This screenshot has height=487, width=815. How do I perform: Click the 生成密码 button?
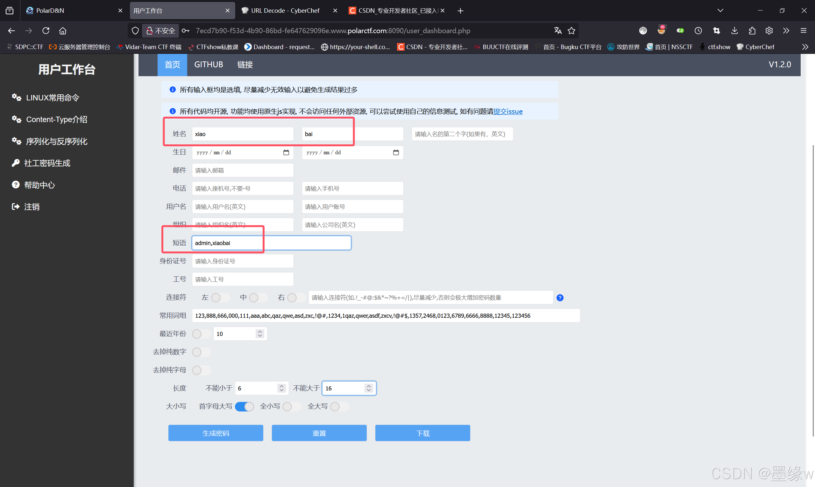216,433
